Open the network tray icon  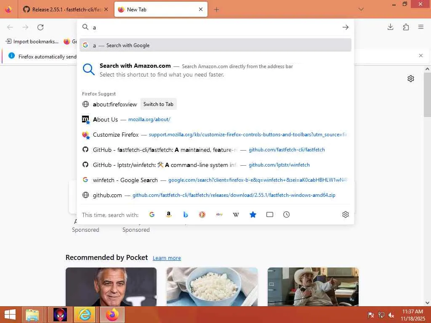(x=381, y=315)
